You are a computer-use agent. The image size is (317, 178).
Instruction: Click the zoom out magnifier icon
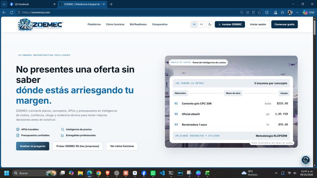pos(242,12)
